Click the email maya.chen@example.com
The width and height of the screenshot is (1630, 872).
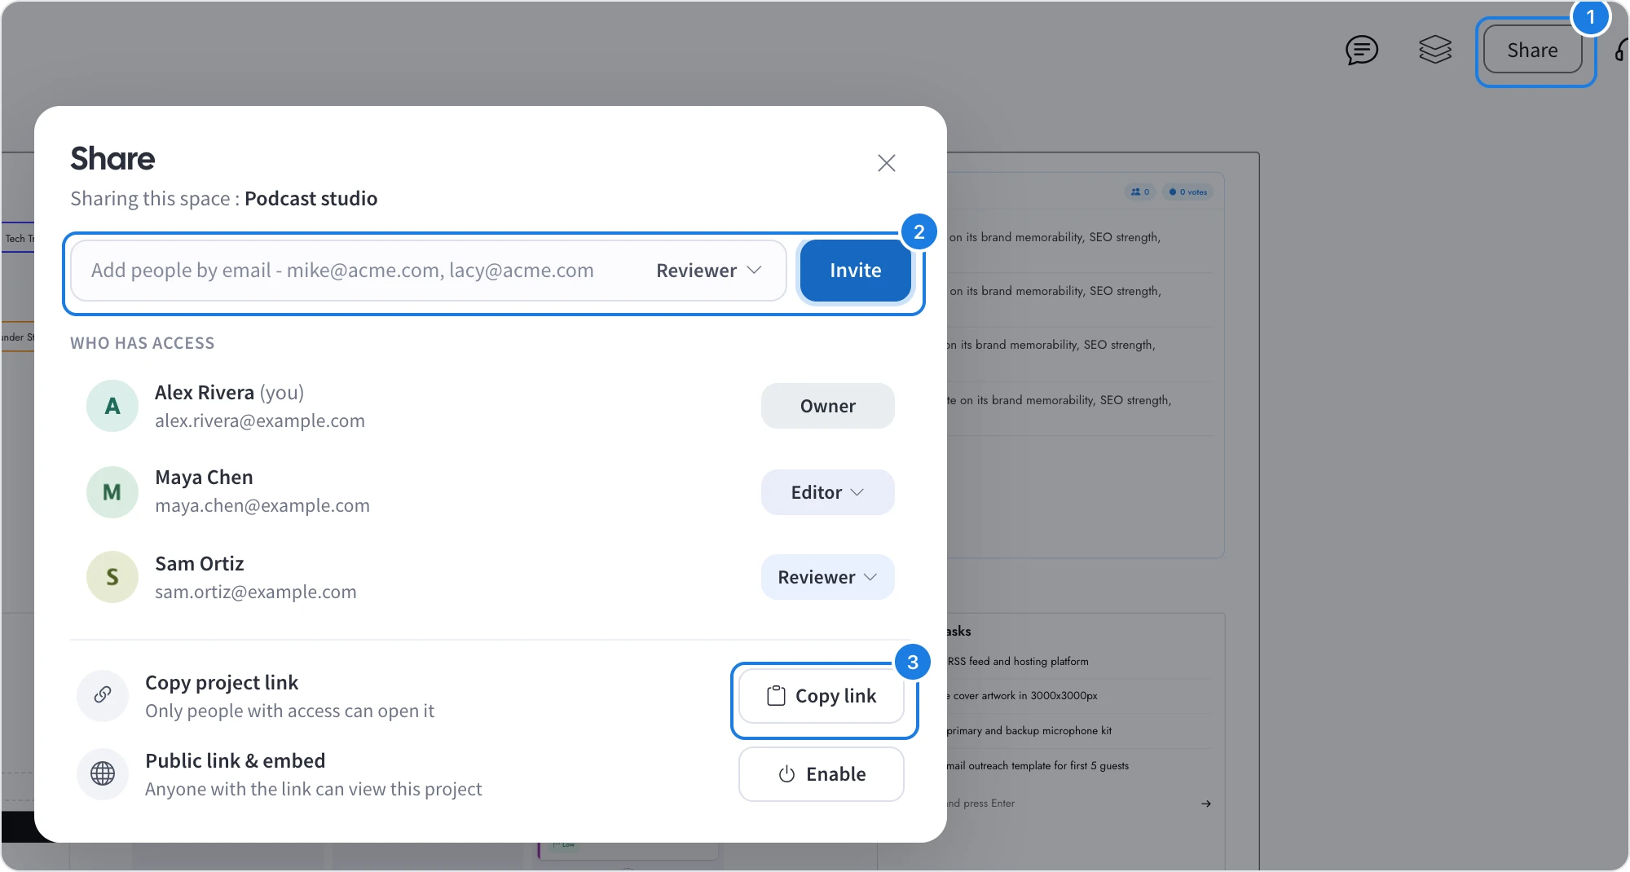click(x=262, y=506)
